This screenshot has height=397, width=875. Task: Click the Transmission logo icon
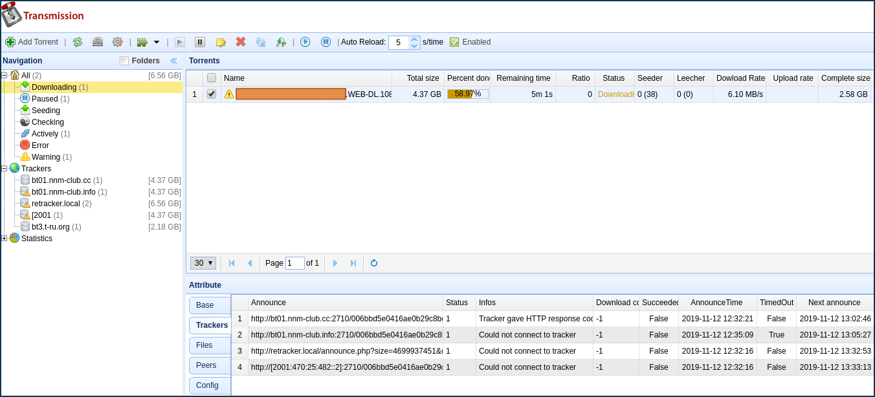(11, 15)
